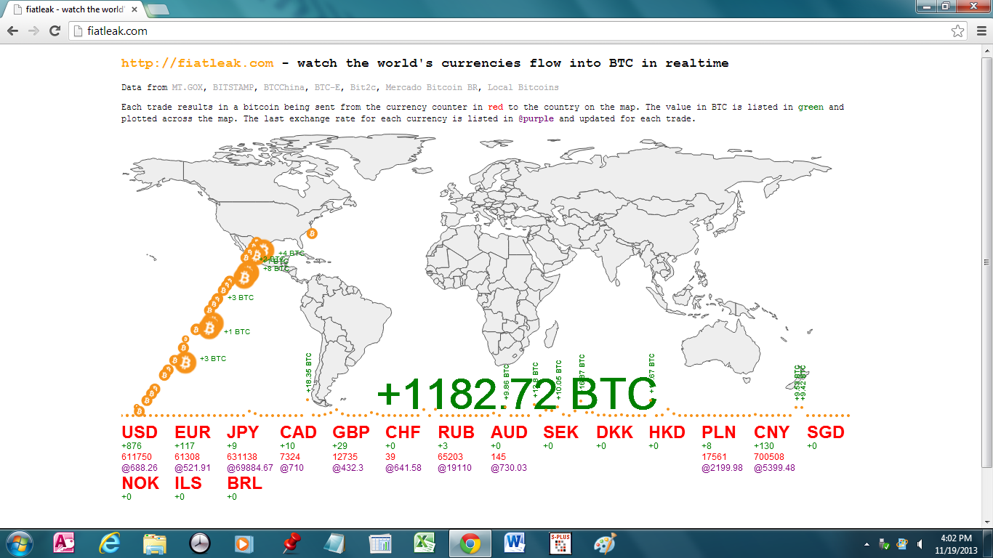
Task: Open the http://fiatleak.com heading link
Action: 197,63
